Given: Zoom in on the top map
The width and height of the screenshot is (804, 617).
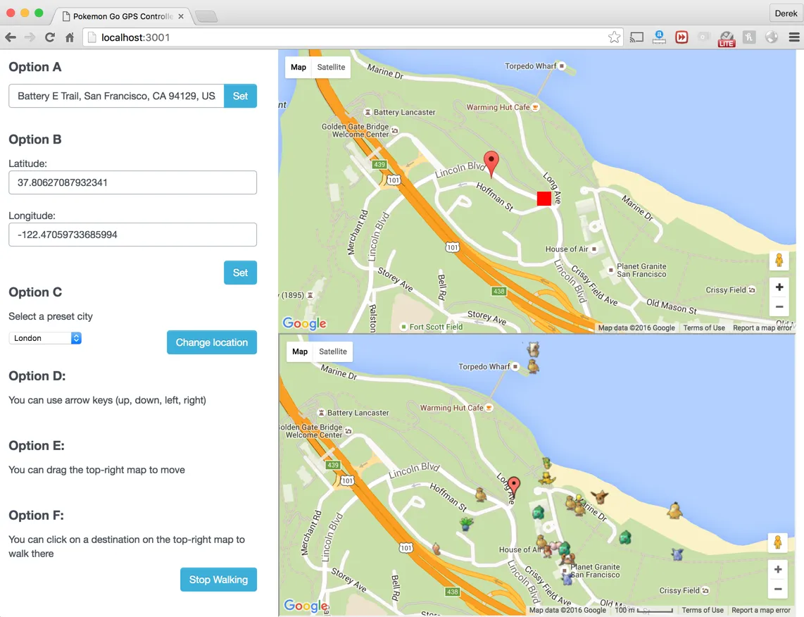Looking at the screenshot, I should (779, 287).
